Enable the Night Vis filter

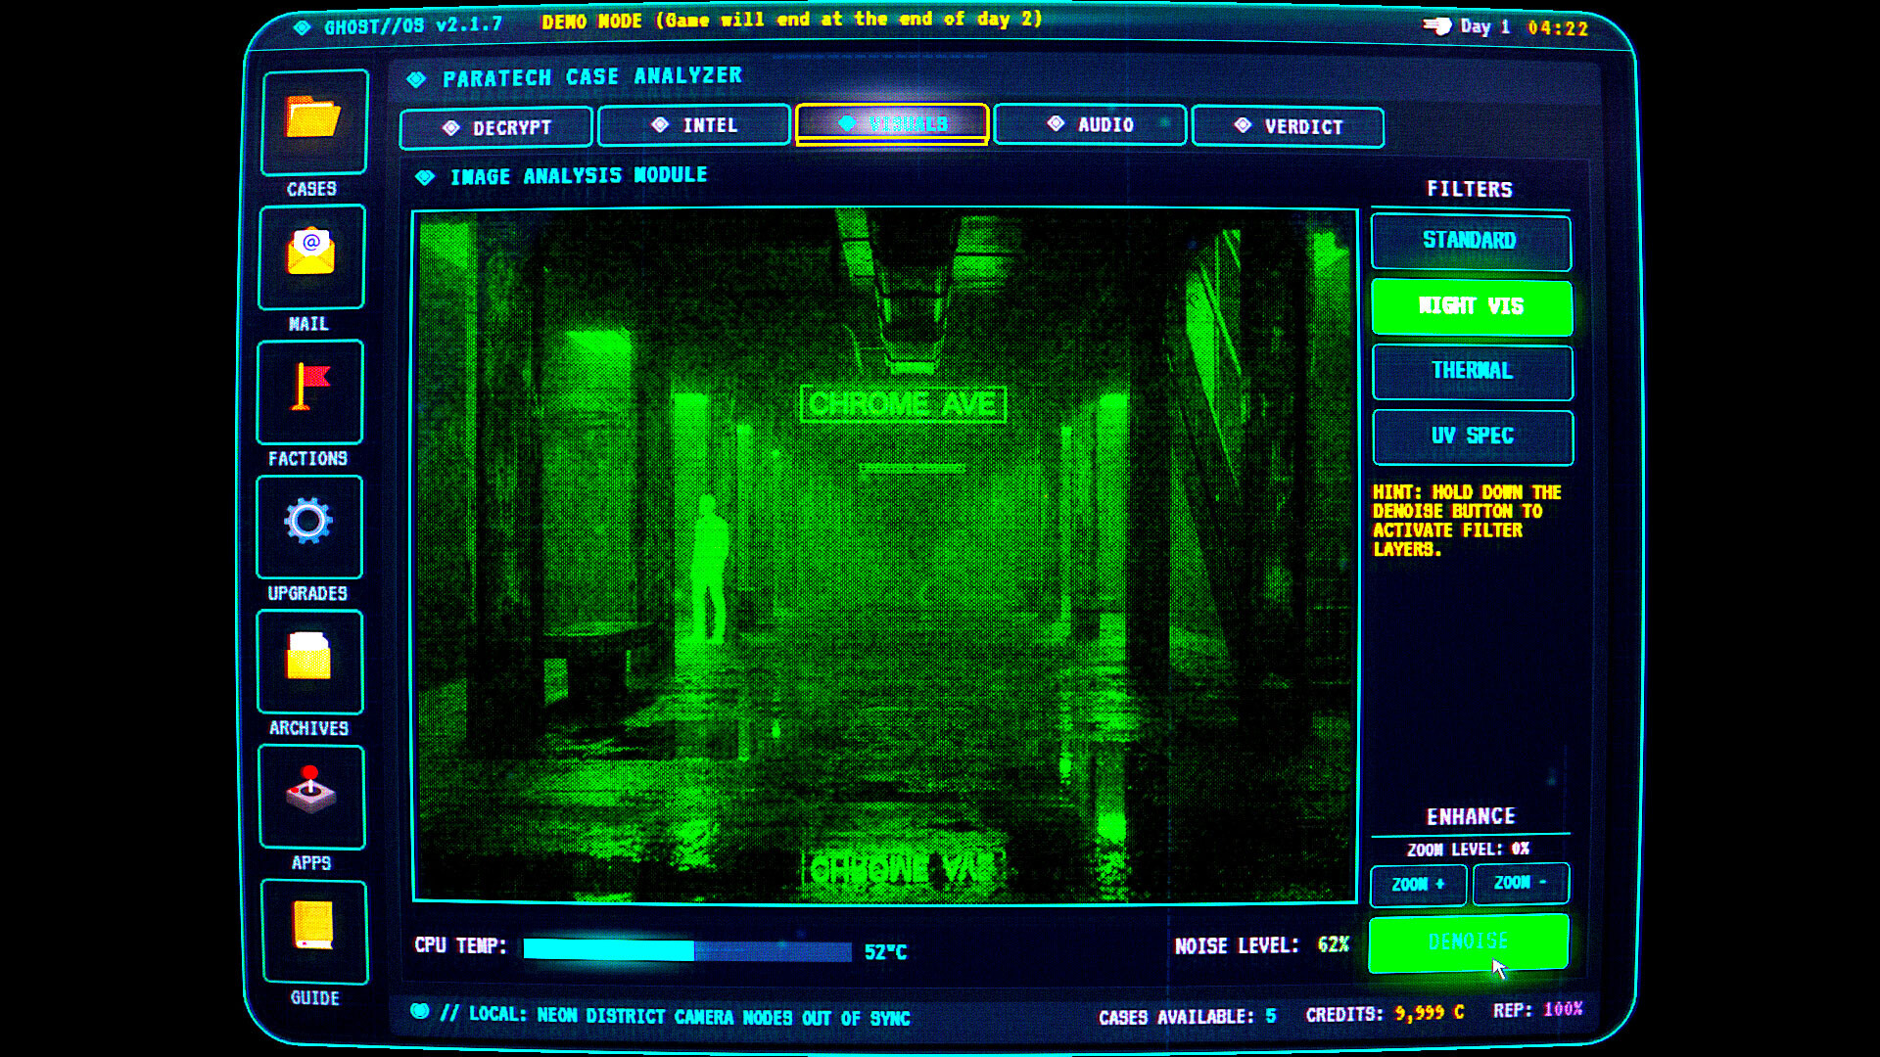click(1472, 306)
